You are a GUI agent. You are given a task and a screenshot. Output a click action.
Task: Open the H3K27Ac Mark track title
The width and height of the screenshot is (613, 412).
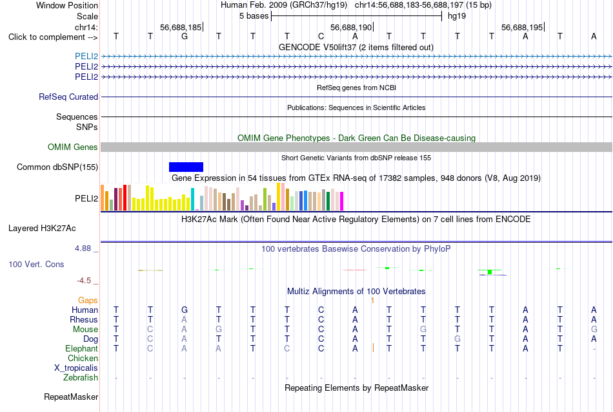click(356, 220)
